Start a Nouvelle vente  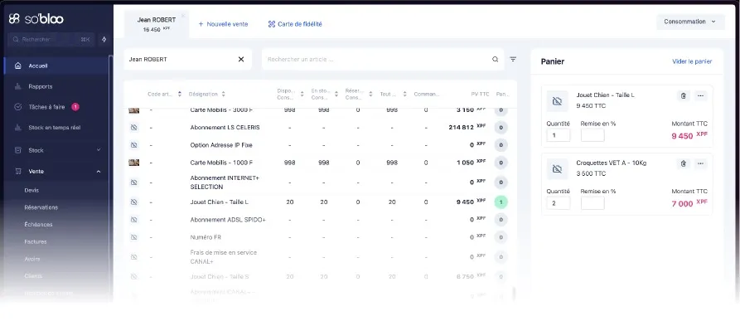point(223,24)
